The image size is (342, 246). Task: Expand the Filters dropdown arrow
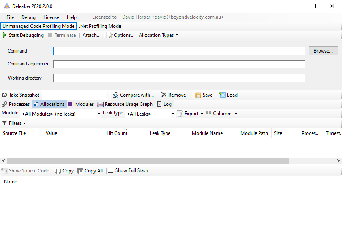click(x=25, y=124)
